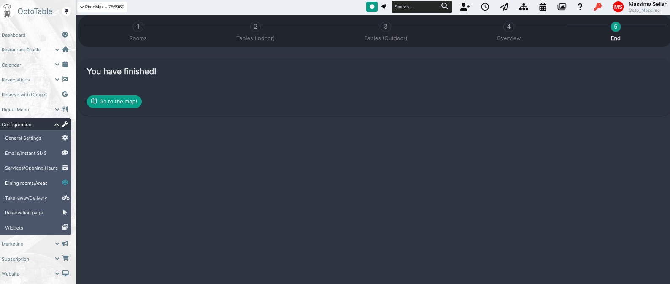The image size is (670, 284).
Task: Expand the Restaurant Profile menu
Action: (35, 50)
